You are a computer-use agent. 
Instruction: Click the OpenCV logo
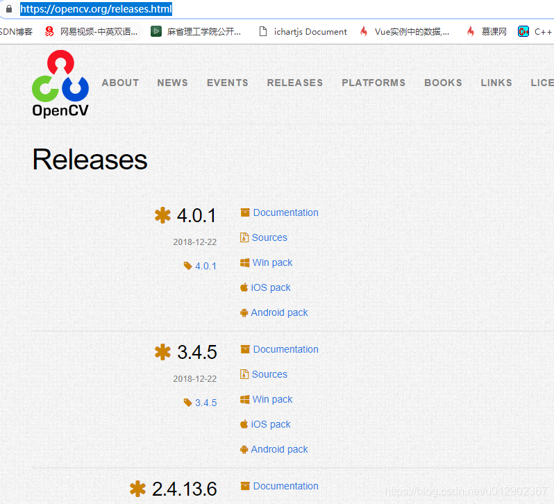60,84
